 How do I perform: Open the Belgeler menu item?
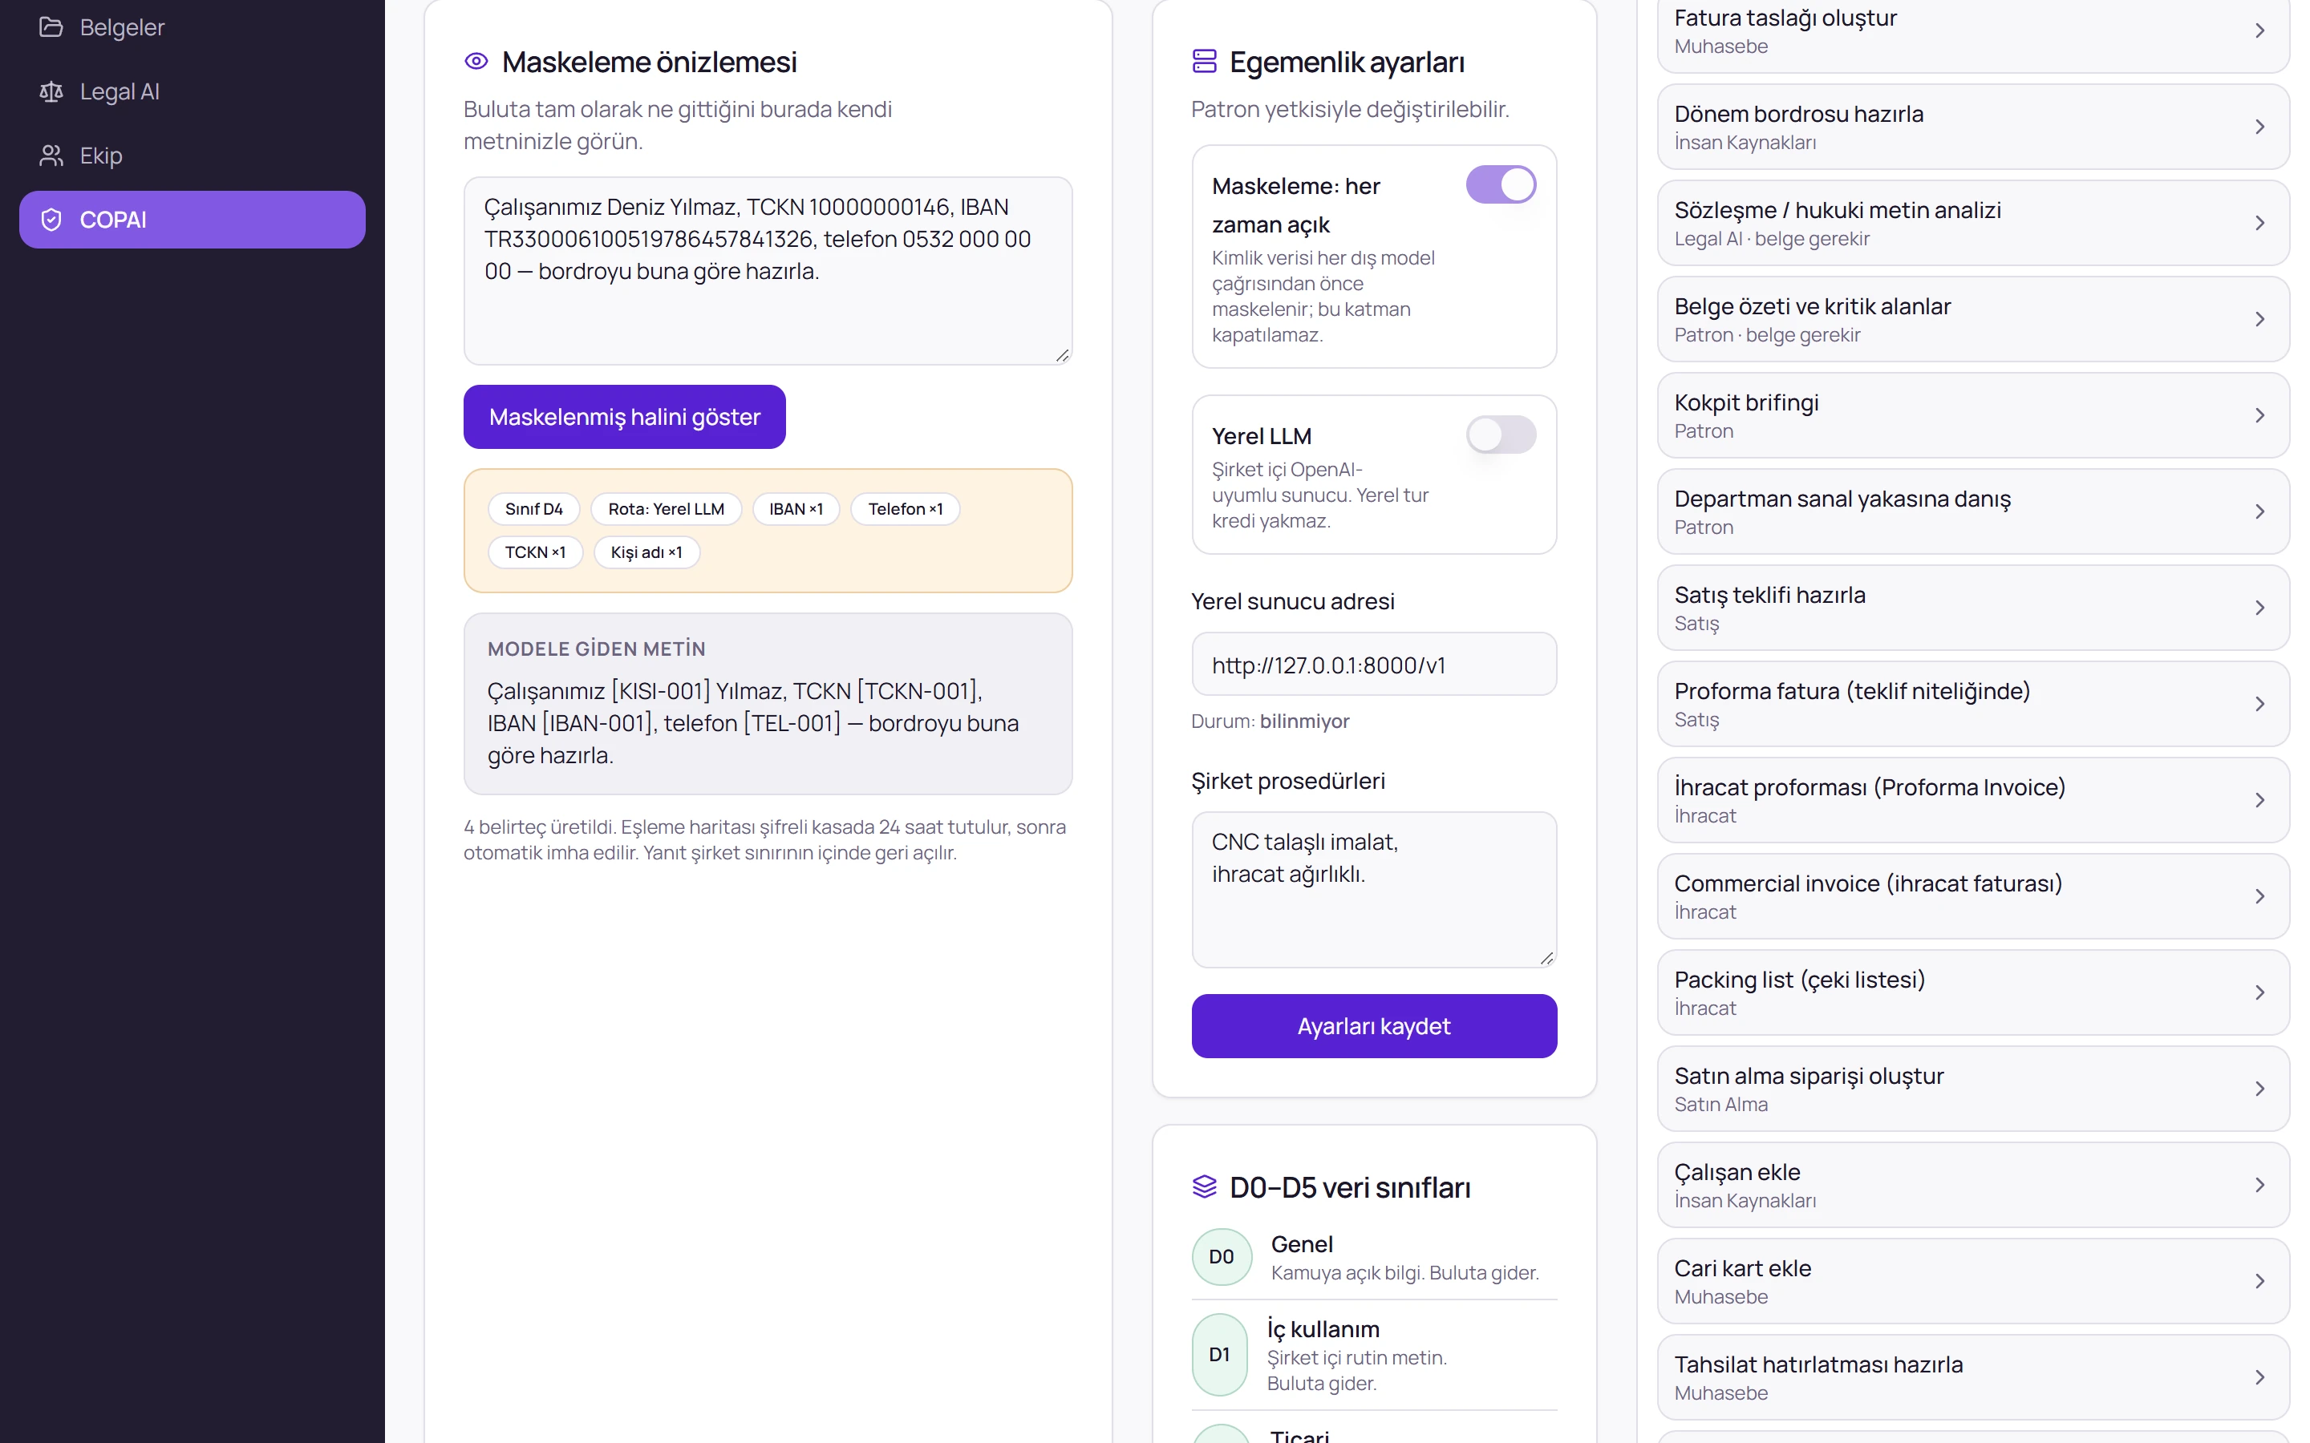pos(192,26)
